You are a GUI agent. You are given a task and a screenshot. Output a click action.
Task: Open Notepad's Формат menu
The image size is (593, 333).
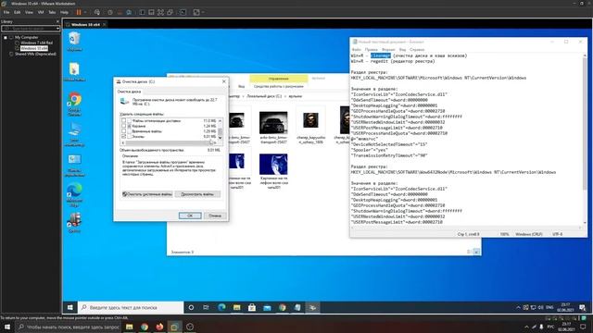388,49
